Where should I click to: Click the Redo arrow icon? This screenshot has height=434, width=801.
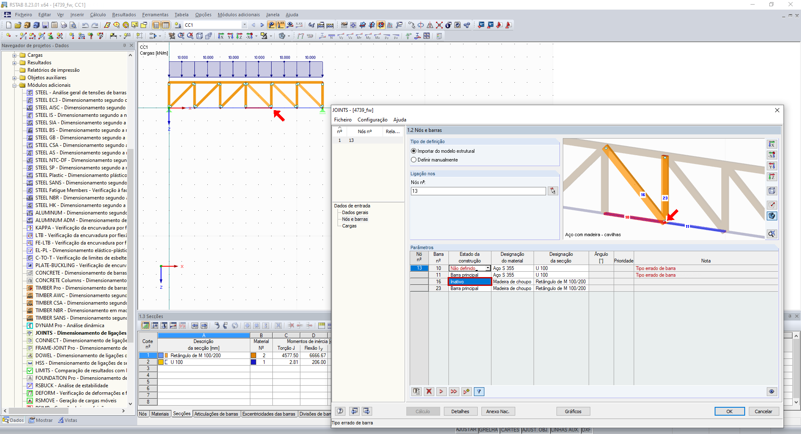click(95, 25)
